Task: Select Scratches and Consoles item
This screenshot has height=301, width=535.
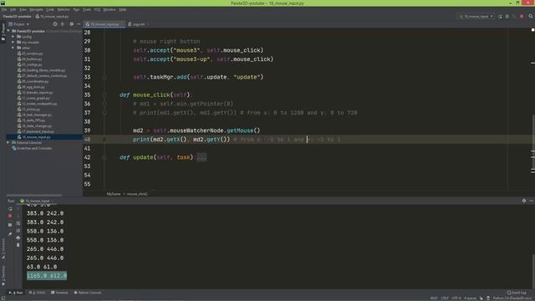Action: click(x=32, y=149)
